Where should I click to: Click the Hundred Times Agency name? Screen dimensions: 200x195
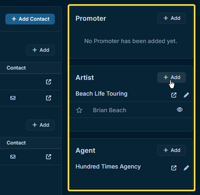pyautogui.click(x=108, y=166)
